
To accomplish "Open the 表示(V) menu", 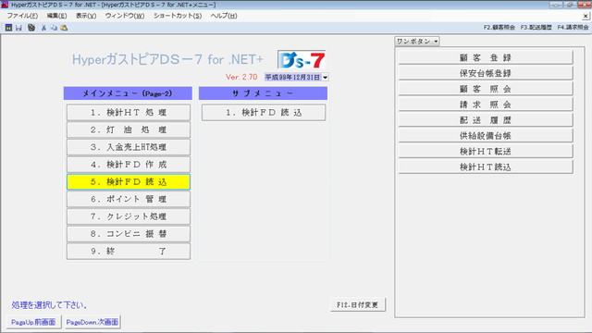I will coord(86,16).
